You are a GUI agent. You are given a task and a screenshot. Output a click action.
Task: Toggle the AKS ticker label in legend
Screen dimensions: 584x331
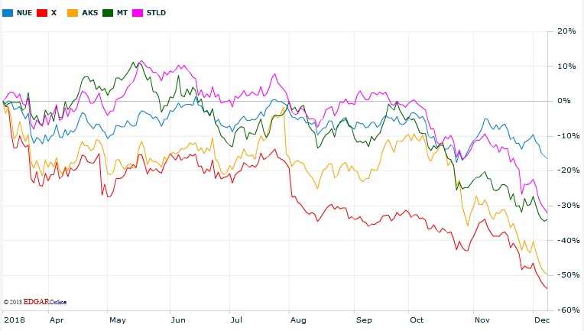pos(89,13)
